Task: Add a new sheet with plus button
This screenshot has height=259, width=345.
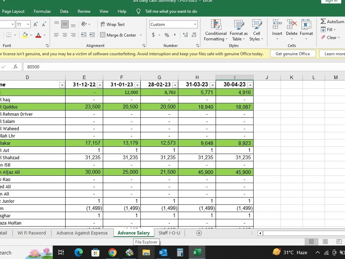Action: [x=199, y=233]
